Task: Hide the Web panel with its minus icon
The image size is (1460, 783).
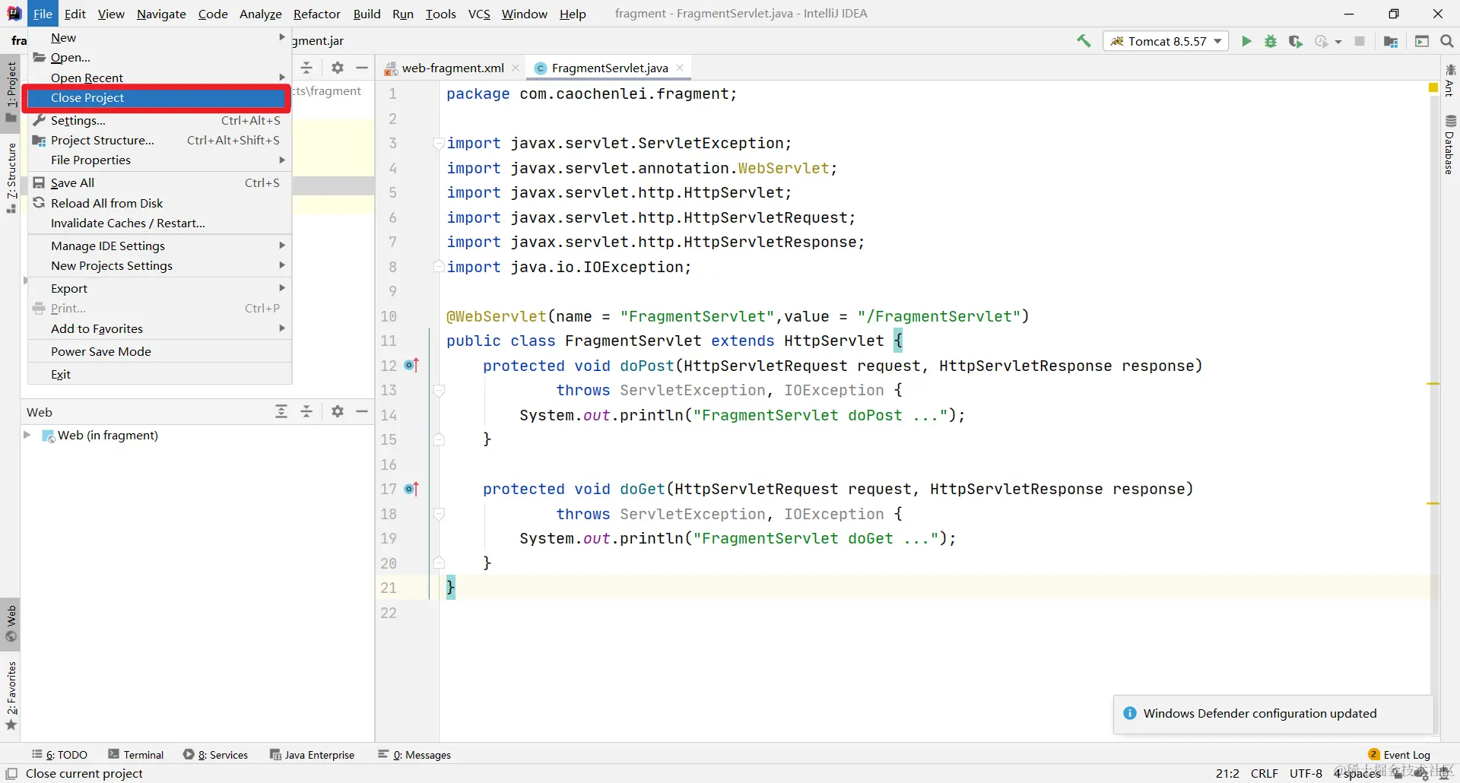Action: click(362, 411)
